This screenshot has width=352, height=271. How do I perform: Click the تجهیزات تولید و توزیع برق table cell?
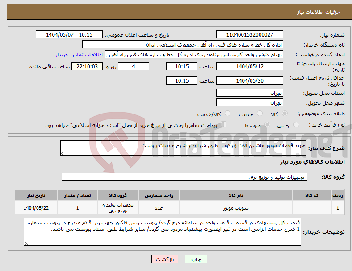(118, 208)
